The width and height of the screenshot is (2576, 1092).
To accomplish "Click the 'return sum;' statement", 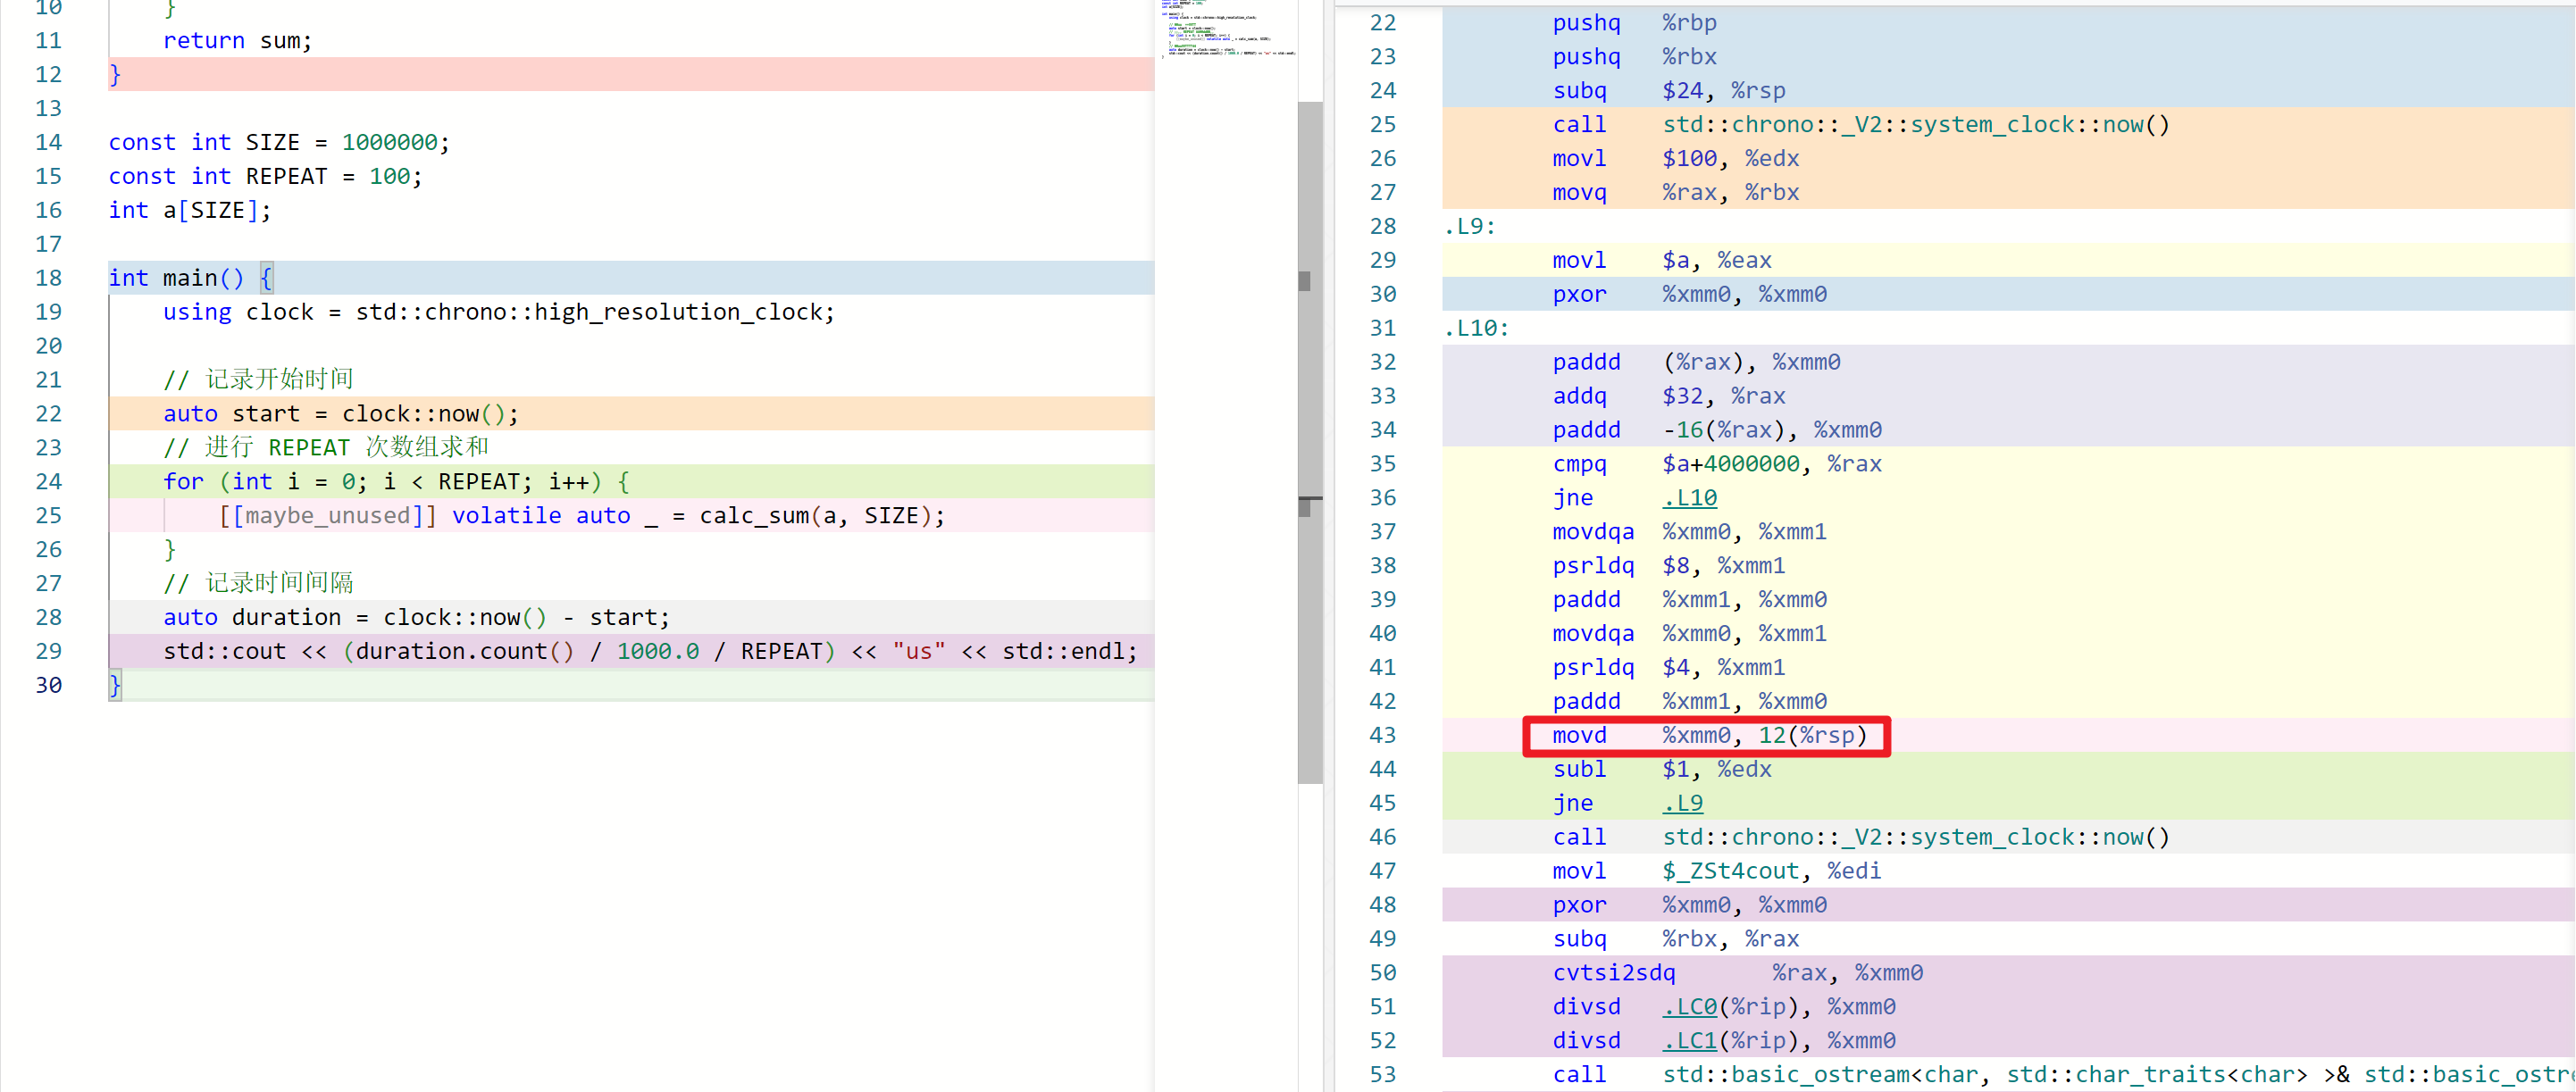I will point(237,40).
